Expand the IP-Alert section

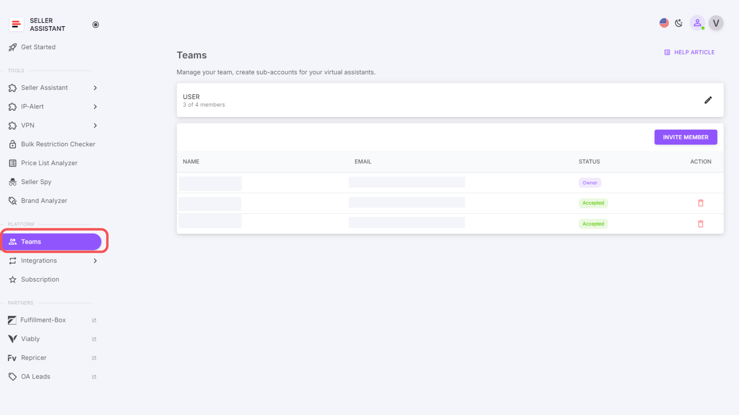pyautogui.click(x=95, y=106)
